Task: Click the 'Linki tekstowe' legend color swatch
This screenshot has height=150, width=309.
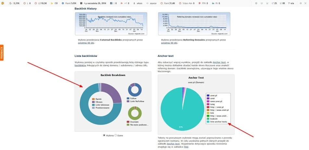Action: click(x=93, y=105)
